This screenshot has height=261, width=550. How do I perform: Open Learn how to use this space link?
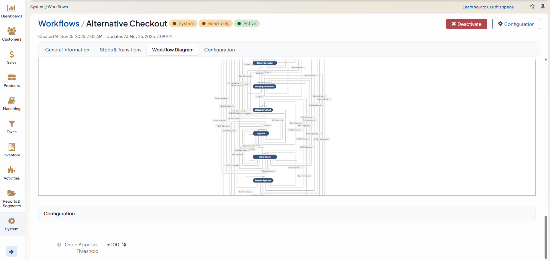[x=488, y=7]
